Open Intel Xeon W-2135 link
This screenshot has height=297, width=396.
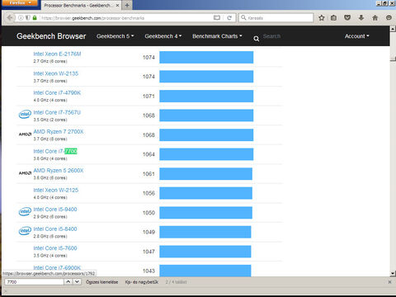coord(56,73)
